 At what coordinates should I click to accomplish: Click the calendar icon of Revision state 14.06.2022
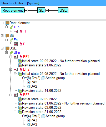(x=20, y=90)
